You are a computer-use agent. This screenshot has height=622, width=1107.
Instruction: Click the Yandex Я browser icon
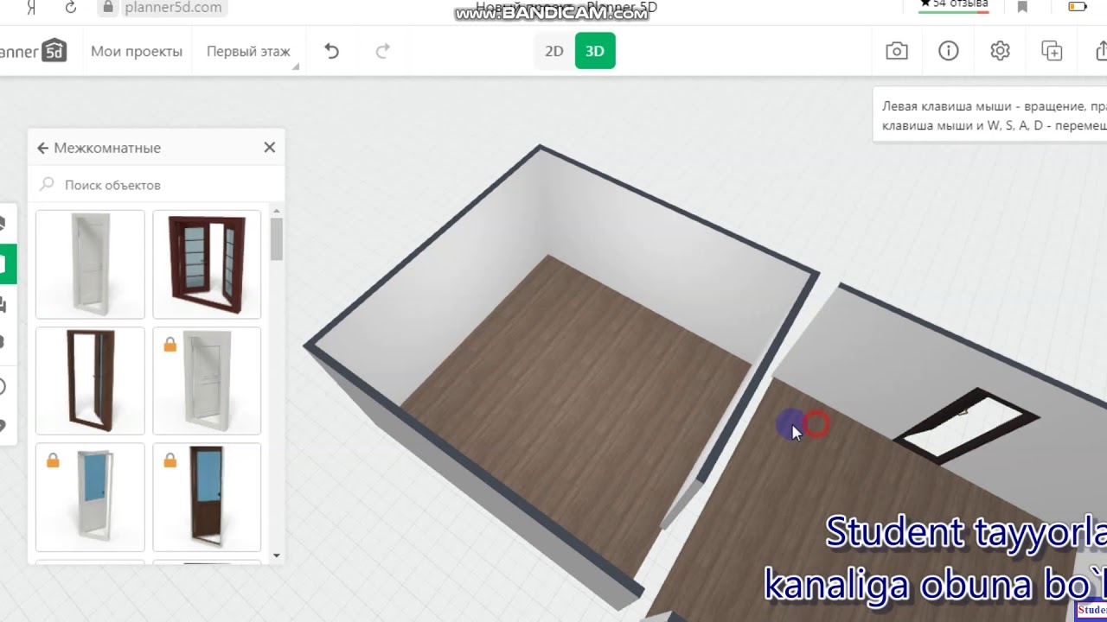tap(32, 7)
